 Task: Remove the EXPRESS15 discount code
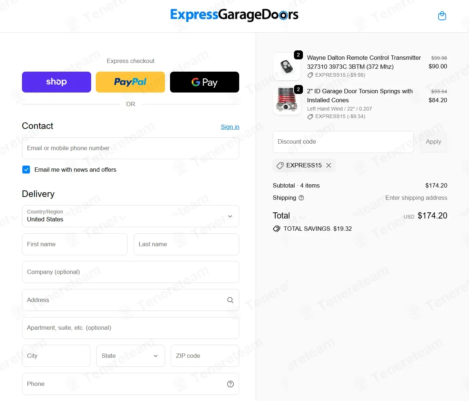click(x=329, y=165)
